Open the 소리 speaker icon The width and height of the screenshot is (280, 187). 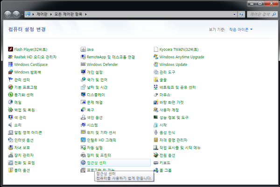11,125
